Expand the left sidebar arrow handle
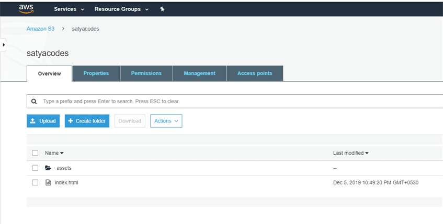The image size is (443, 224). [x=3, y=45]
